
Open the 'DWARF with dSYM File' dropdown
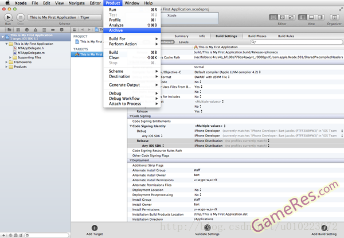[212, 77]
